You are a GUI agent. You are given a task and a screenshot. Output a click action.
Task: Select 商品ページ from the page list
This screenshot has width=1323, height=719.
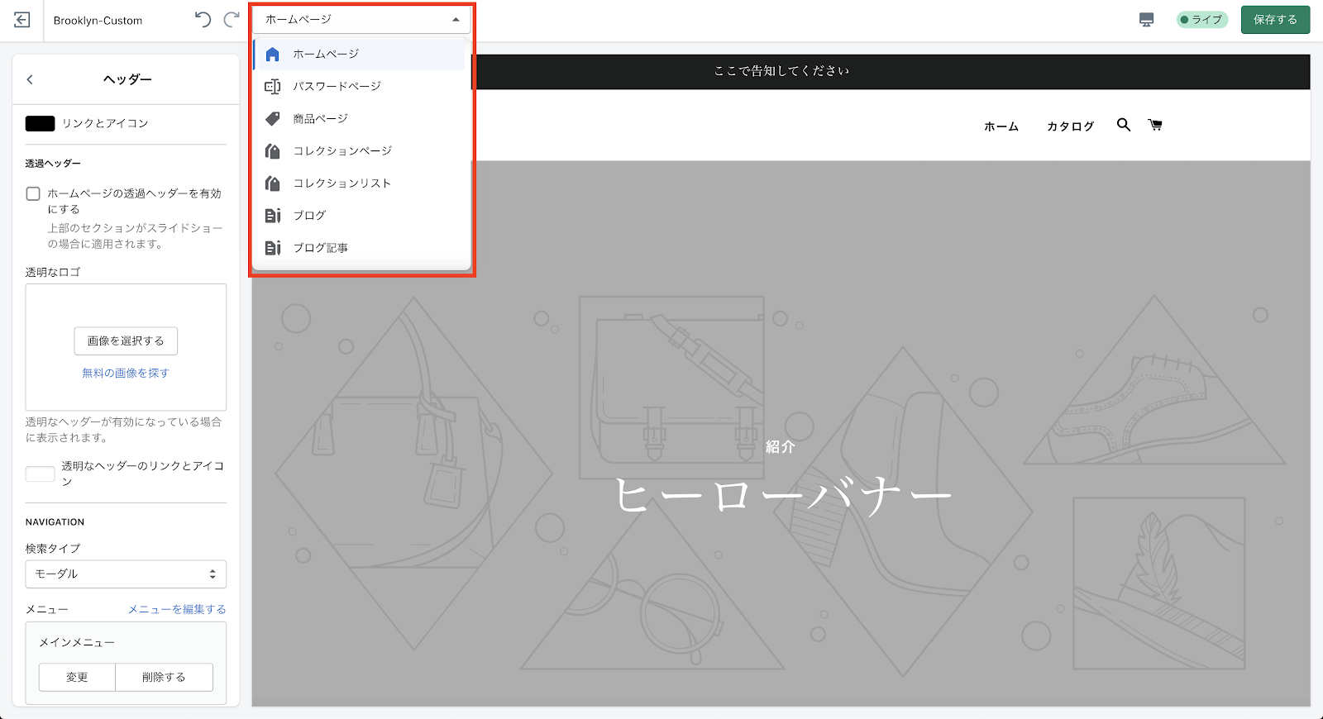pos(320,118)
